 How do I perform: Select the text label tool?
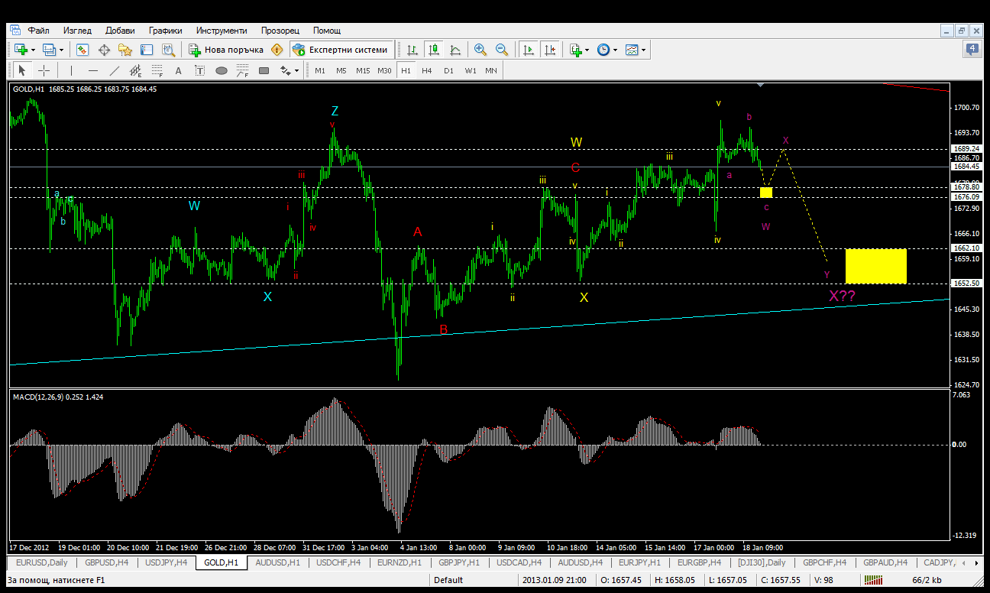(x=200, y=70)
